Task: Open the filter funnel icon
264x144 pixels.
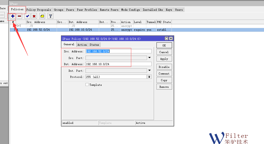Action: [51, 16]
